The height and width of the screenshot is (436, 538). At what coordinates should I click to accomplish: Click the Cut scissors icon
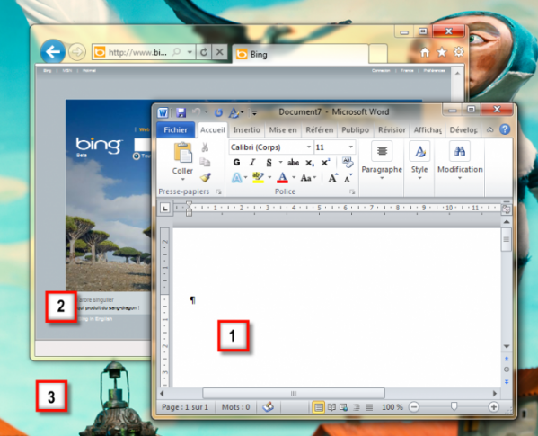tap(205, 147)
